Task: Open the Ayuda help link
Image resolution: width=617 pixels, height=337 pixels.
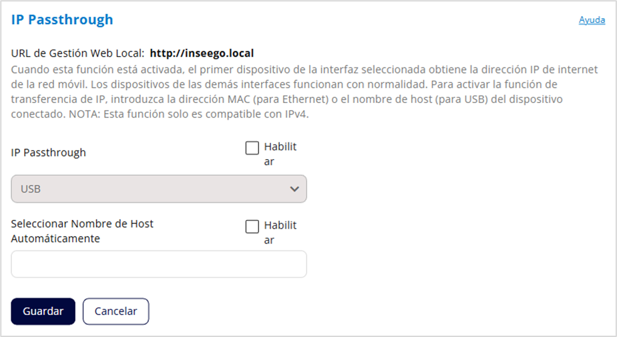Action: pyautogui.click(x=592, y=20)
